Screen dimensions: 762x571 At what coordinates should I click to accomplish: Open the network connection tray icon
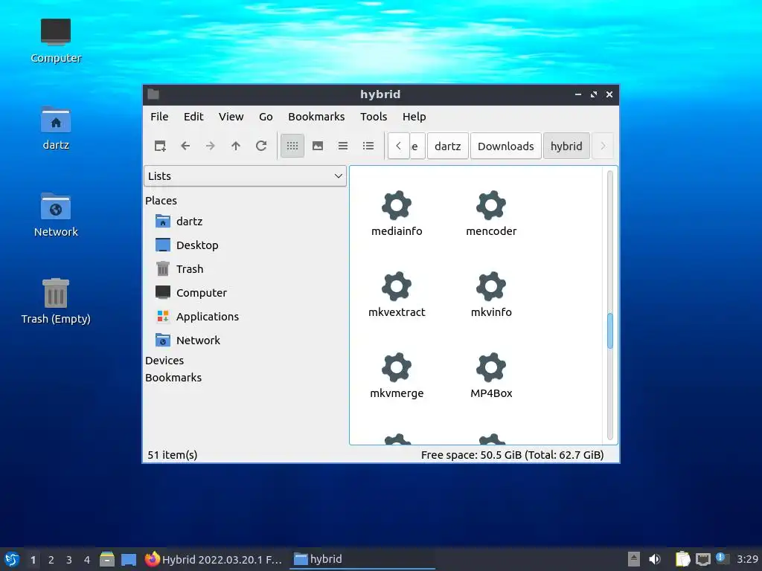pyautogui.click(x=702, y=559)
